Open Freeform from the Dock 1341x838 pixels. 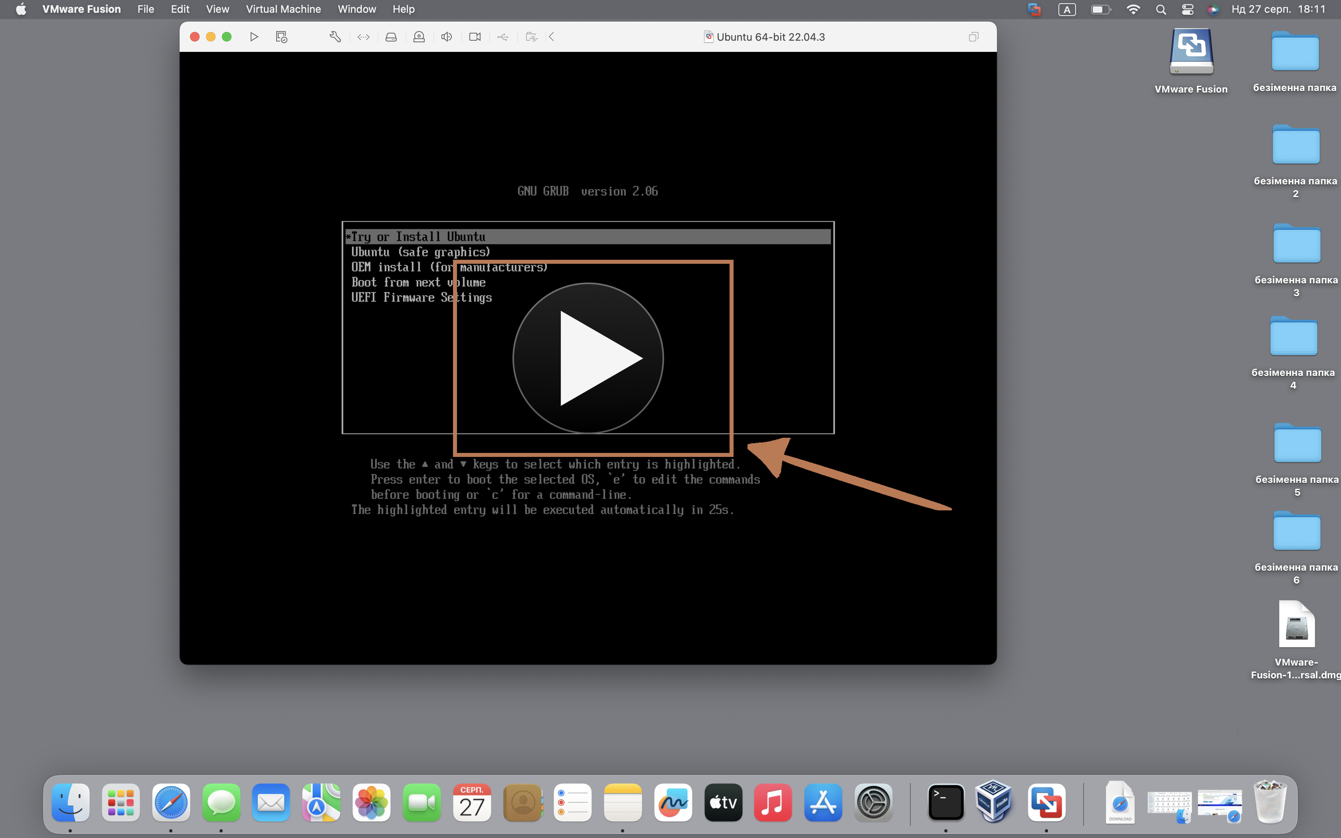(x=673, y=802)
